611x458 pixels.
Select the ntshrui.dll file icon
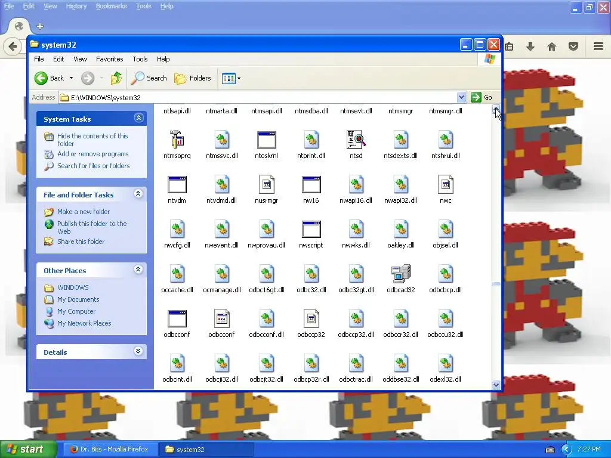pos(445,140)
